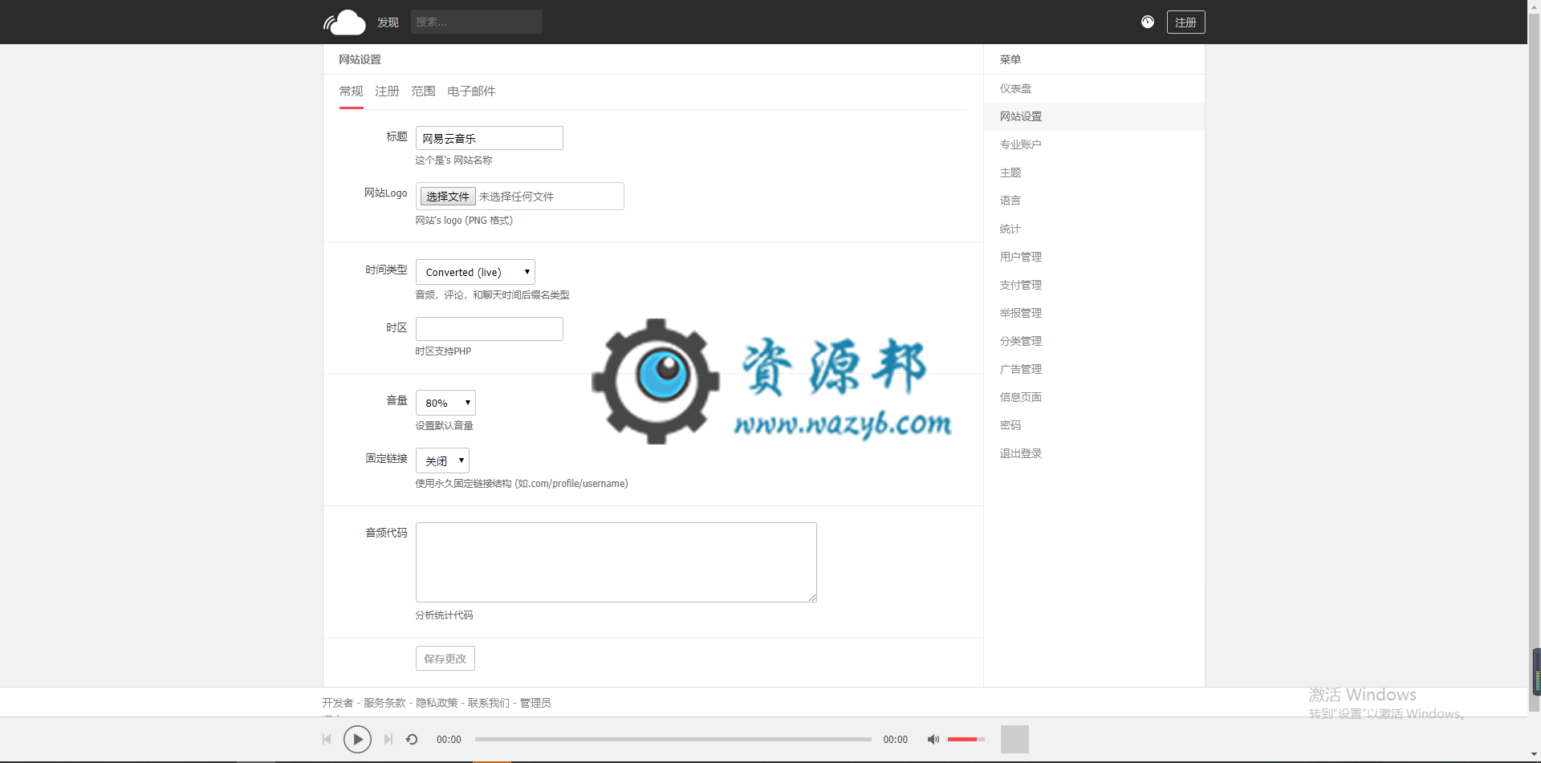The width and height of the screenshot is (1541, 763).
Task: Open the 联系我们 footer link
Action: (489, 703)
